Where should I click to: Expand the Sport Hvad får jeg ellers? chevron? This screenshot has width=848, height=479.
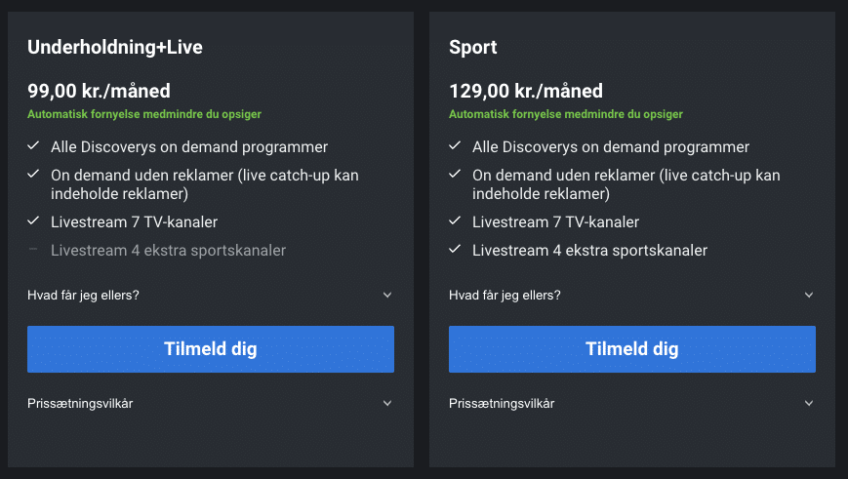tap(809, 296)
